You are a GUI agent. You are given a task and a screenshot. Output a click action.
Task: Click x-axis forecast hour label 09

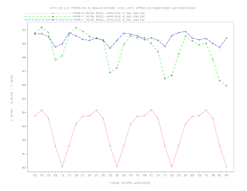coord(55,175)
